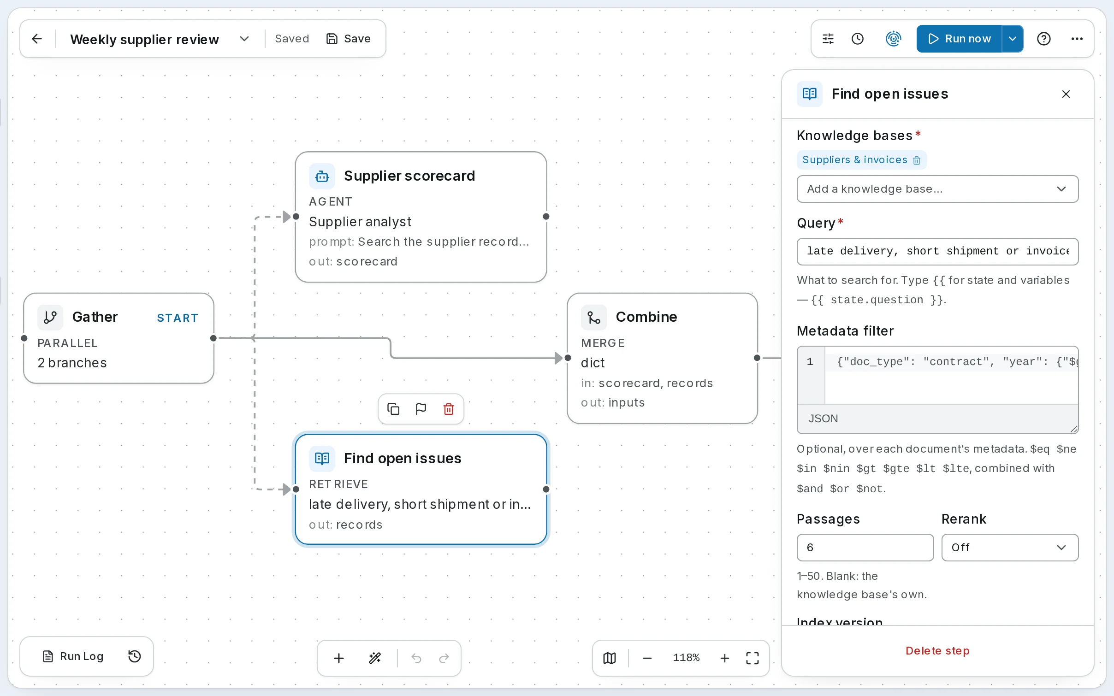Image resolution: width=1114 pixels, height=696 pixels.
Task: Open the Run now options arrow
Action: [x=1013, y=39]
